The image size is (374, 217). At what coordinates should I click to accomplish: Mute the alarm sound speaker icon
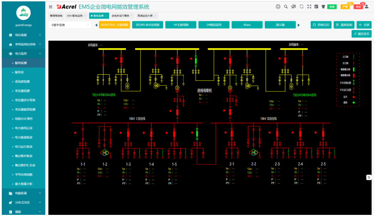click(294, 7)
